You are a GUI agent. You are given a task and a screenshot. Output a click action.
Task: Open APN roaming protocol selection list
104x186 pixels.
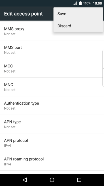(52, 161)
